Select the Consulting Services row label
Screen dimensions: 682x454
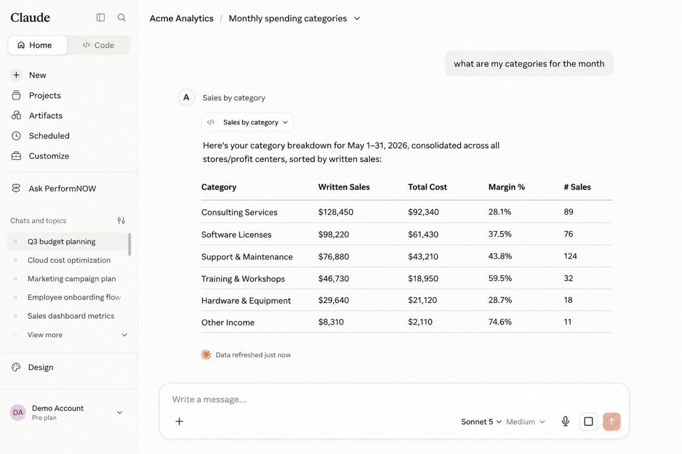click(239, 212)
